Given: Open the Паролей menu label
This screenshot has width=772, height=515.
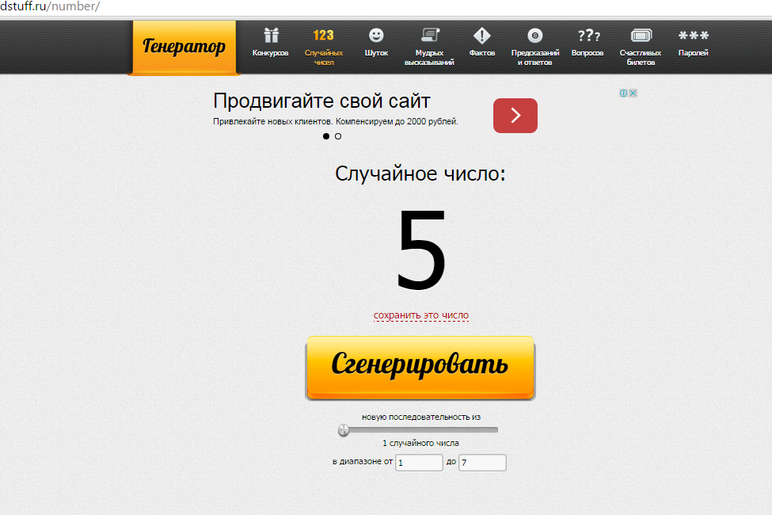Looking at the screenshot, I should click(x=694, y=53).
